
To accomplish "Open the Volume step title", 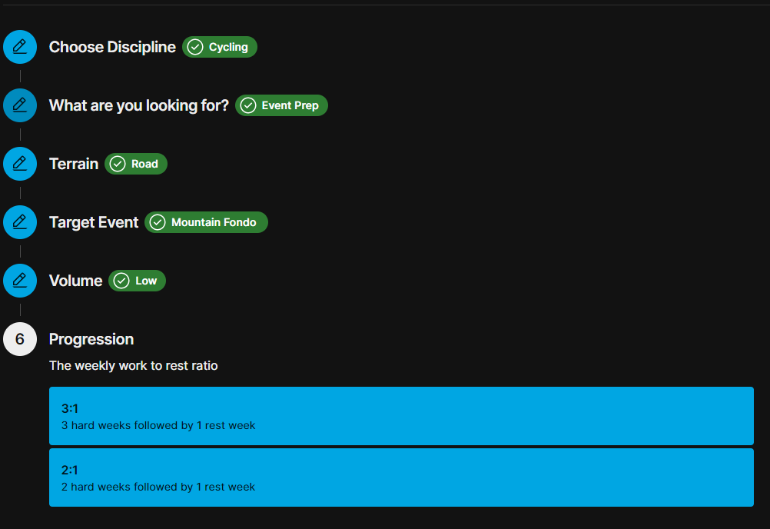I will pos(75,281).
